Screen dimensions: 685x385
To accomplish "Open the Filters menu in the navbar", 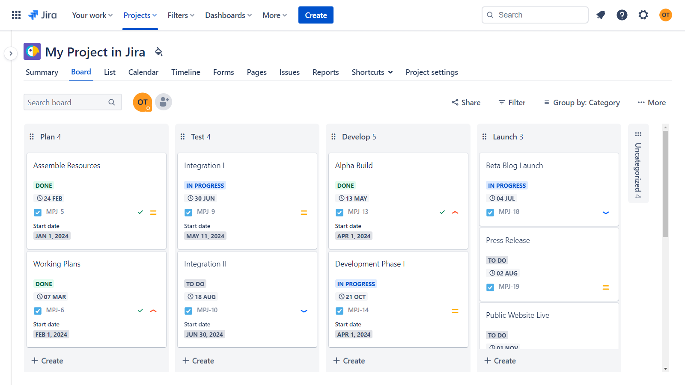I will (x=180, y=15).
